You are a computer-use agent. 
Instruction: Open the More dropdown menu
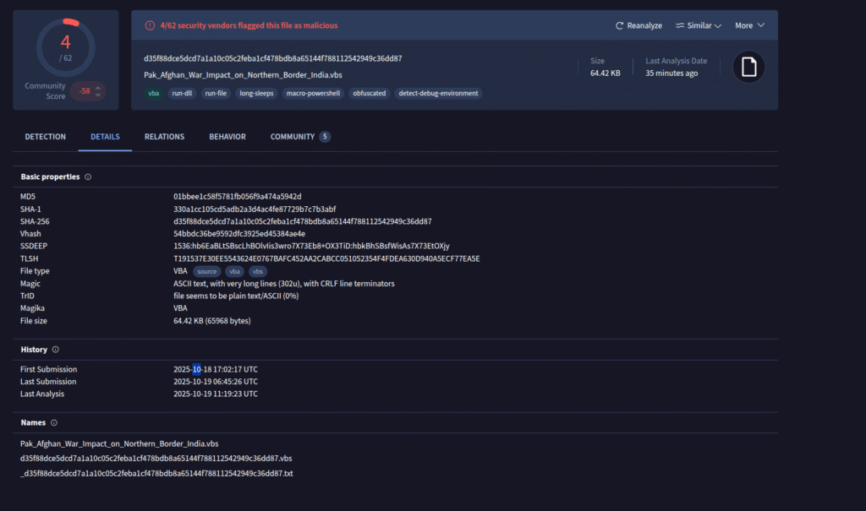(749, 25)
